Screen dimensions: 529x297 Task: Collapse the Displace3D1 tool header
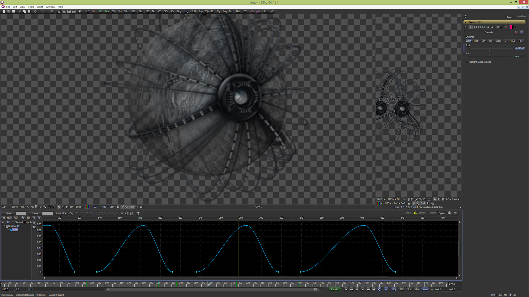466,22
